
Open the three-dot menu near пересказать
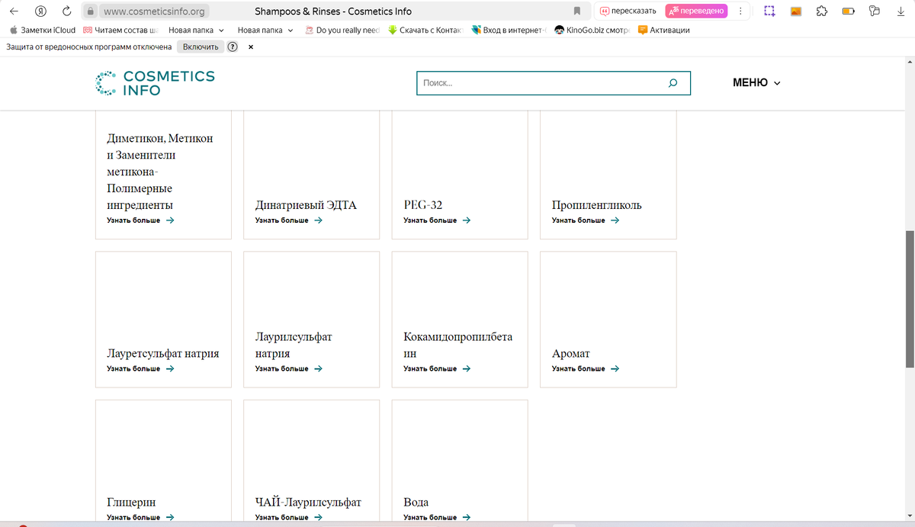point(739,10)
